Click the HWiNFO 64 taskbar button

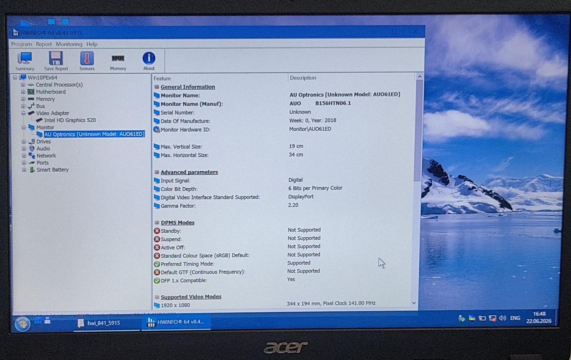click(176, 322)
